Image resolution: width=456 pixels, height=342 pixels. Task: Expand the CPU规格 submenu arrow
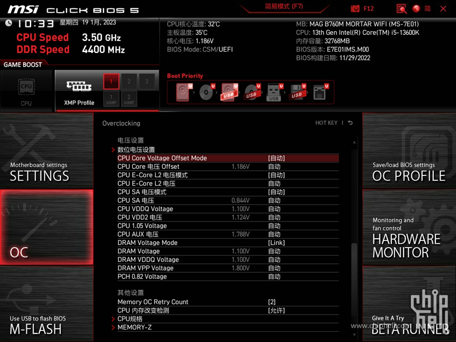pos(113,319)
